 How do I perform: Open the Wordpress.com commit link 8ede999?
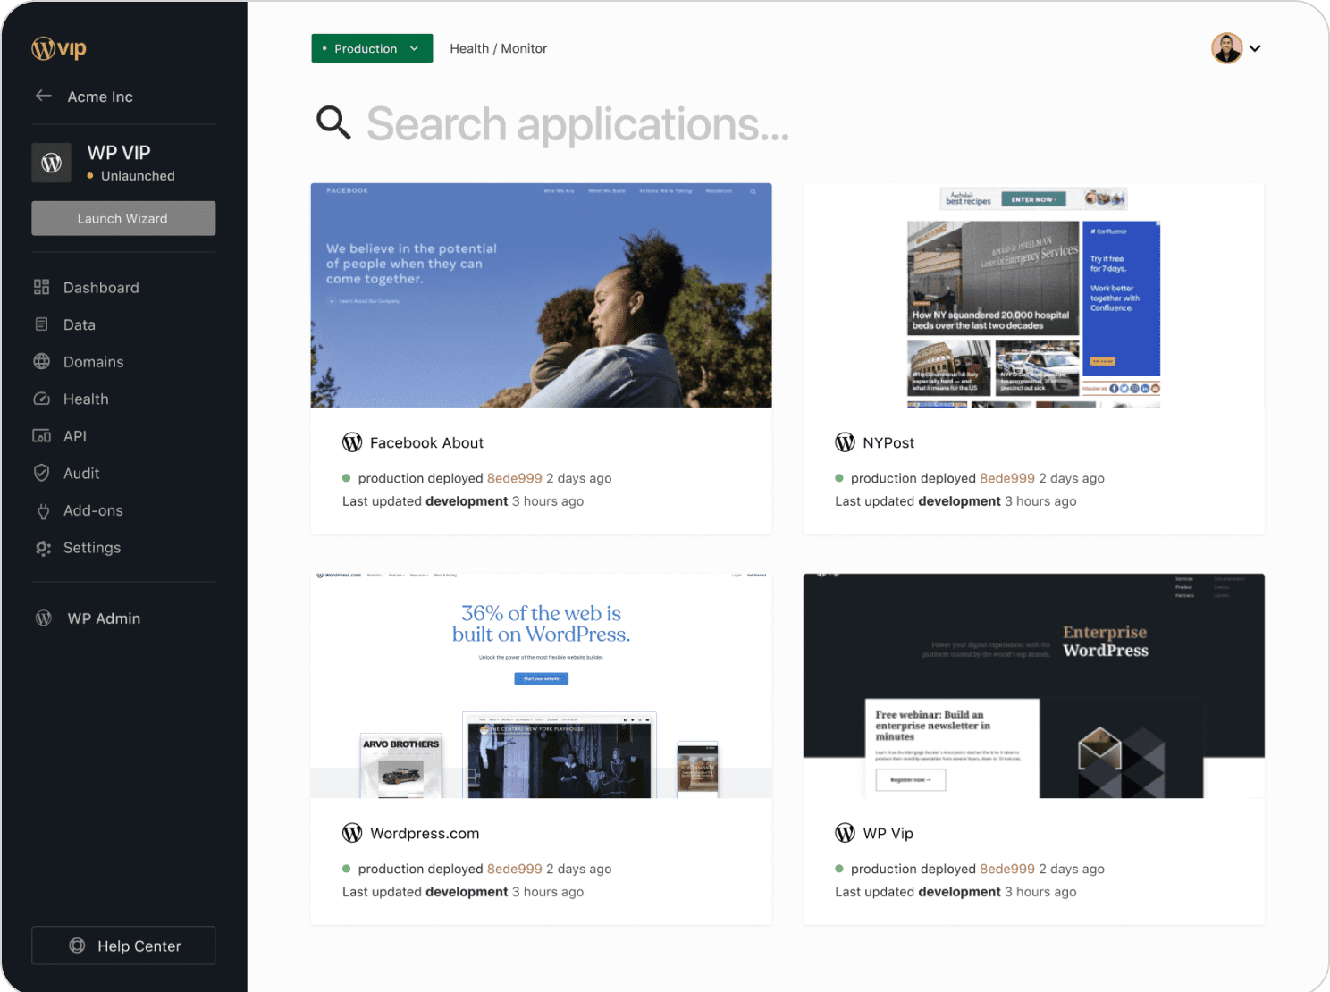click(x=515, y=869)
